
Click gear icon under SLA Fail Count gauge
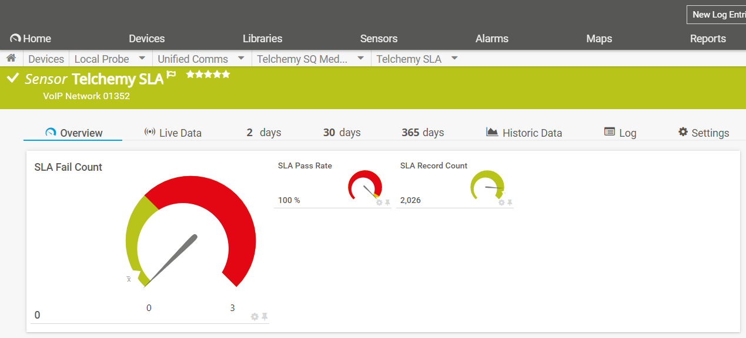(x=255, y=317)
